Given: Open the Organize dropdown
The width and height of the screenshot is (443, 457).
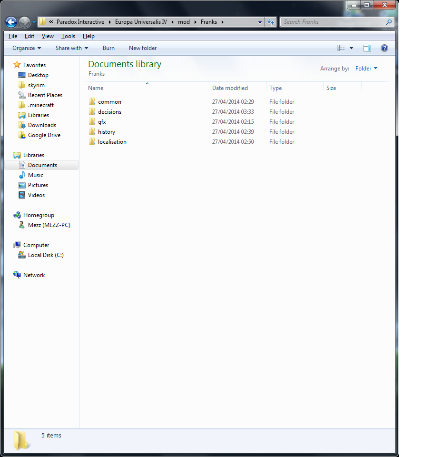Looking at the screenshot, I should click(x=27, y=48).
